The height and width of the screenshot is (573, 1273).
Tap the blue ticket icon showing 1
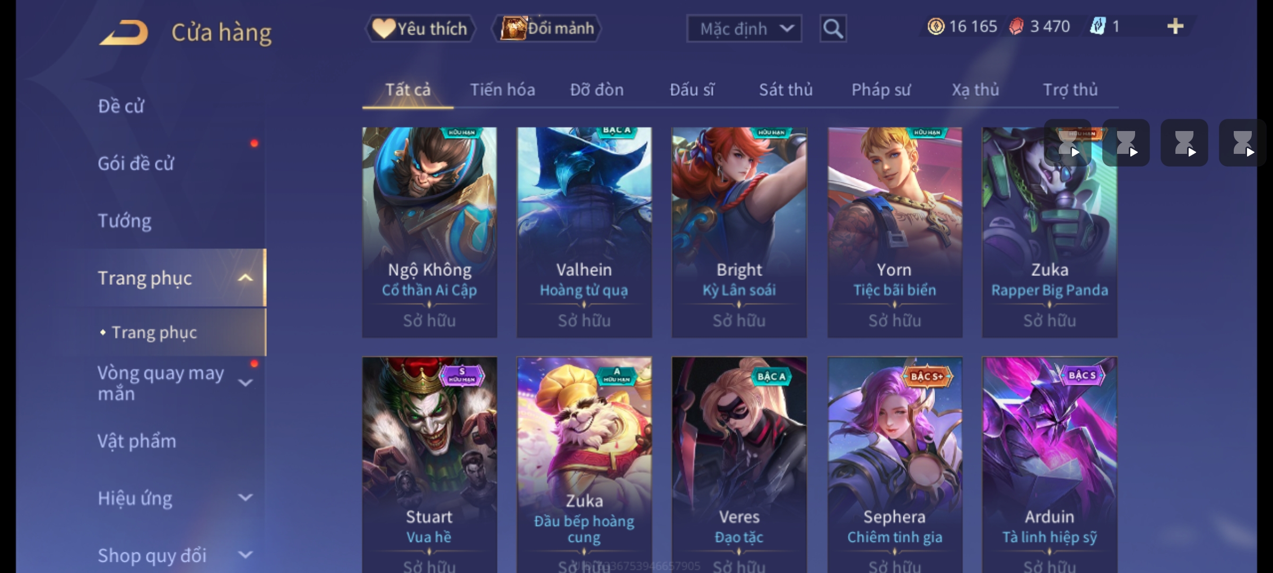pos(1097,26)
